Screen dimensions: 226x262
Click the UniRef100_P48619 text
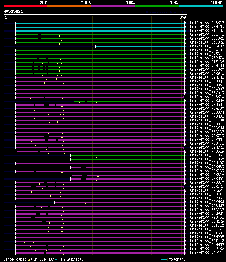[x=207, y=152]
